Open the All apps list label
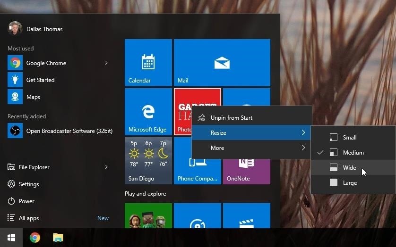The image size is (396, 247). click(x=29, y=218)
